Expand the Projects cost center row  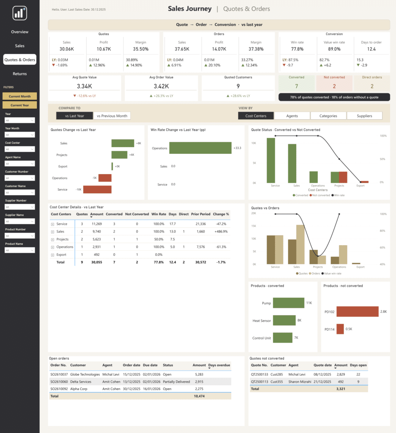52,240
